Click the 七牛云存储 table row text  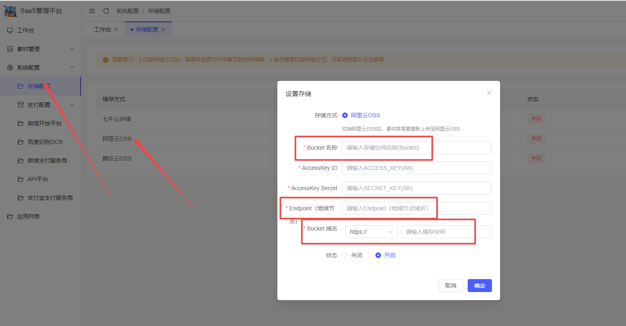[x=117, y=119]
